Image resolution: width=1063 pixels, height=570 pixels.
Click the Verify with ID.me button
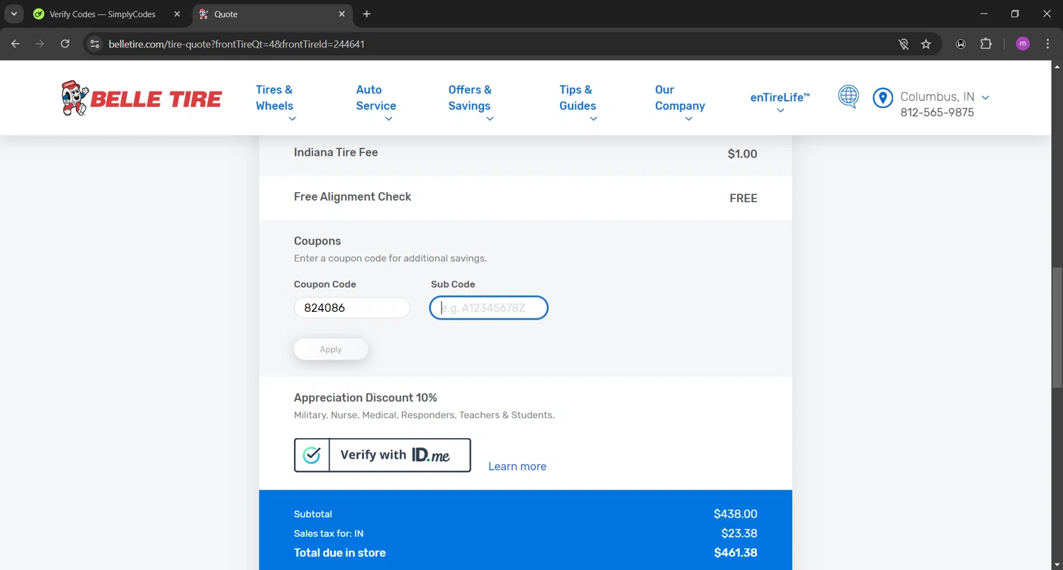click(383, 455)
